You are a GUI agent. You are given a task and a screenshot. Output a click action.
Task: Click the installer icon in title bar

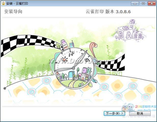click(x=3, y=4)
